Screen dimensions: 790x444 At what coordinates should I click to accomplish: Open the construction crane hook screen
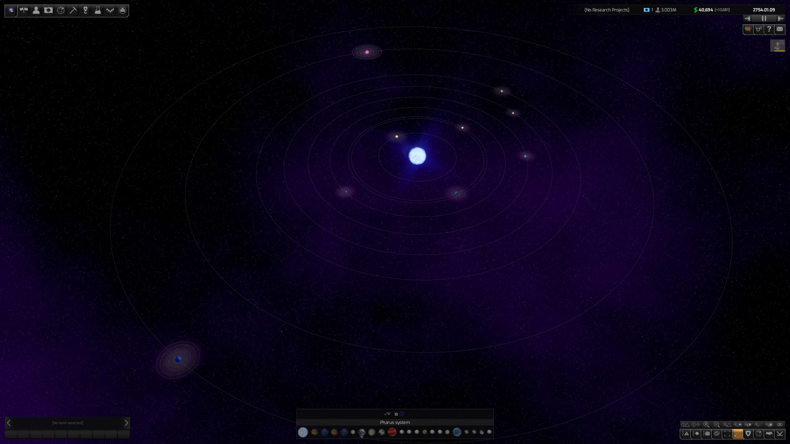tap(85, 10)
